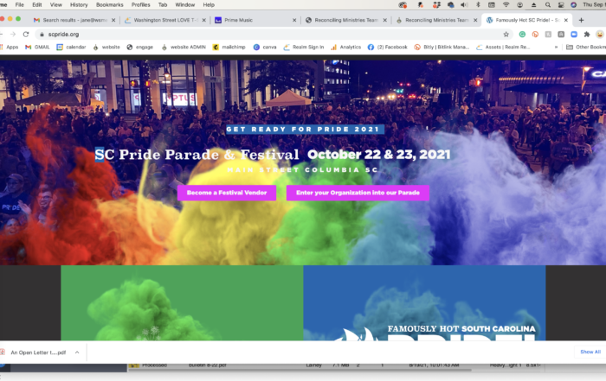Reload the page with the refresh icon

(x=26, y=35)
